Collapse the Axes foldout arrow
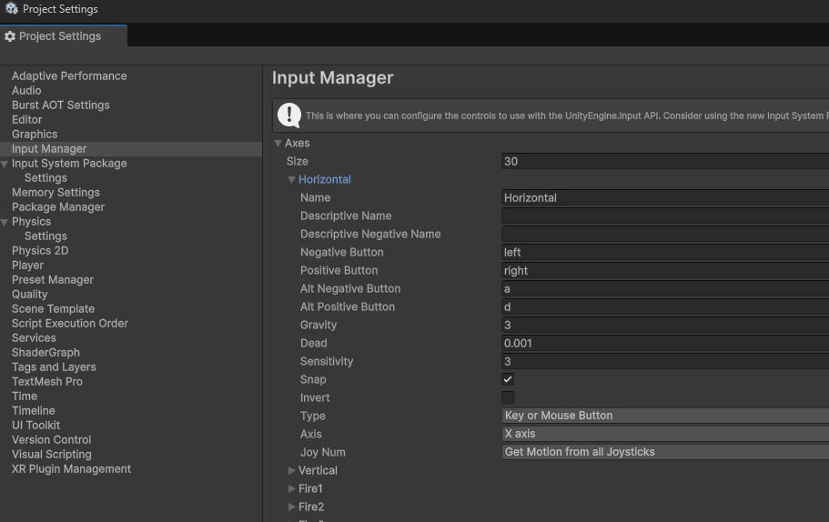 point(278,144)
